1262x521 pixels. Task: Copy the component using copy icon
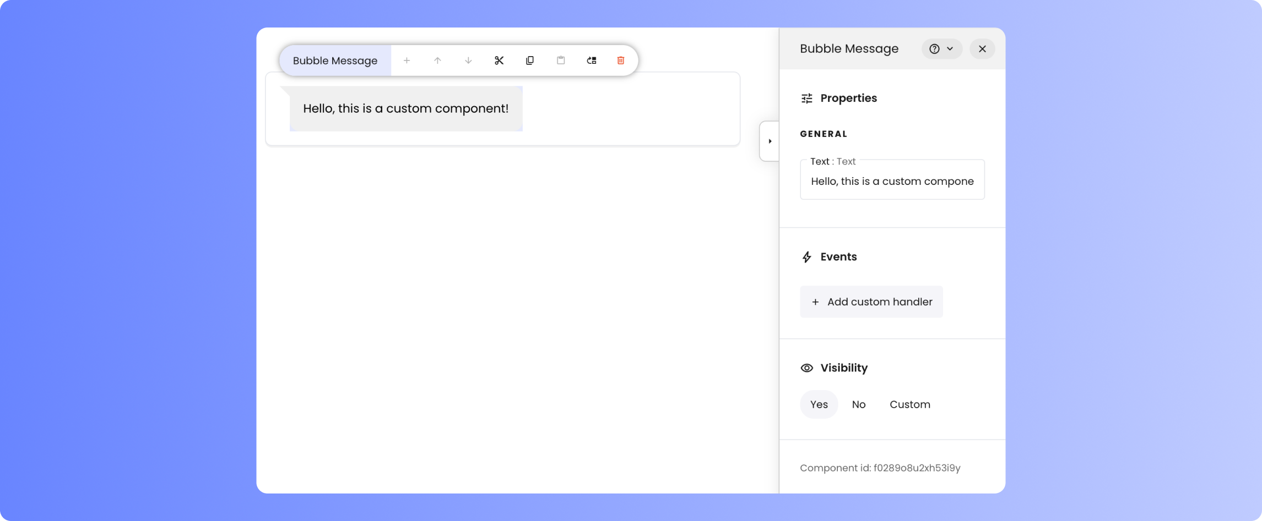[x=530, y=61]
